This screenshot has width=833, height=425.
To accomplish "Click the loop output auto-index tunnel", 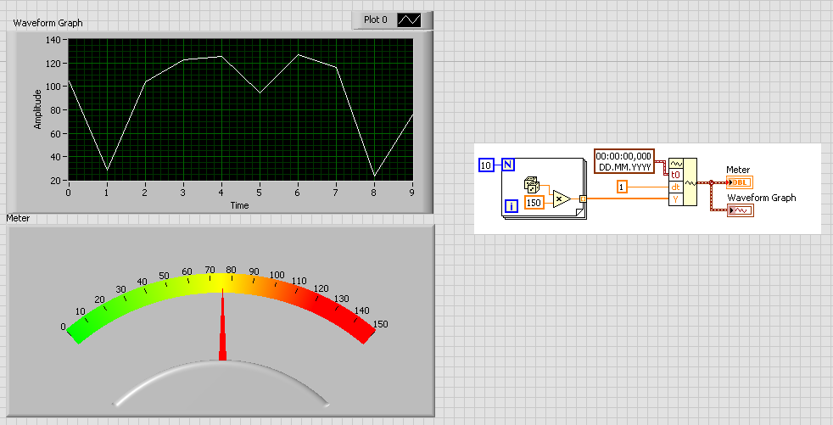I will 583,199.
